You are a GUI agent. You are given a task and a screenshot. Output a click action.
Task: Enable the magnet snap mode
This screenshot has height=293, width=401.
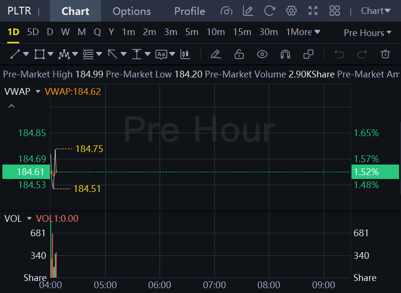pos(285,54)
